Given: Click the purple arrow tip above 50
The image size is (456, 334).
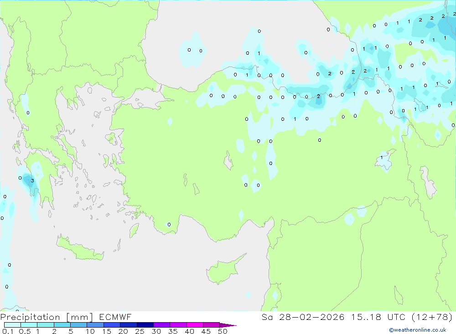Looking at the screenshot, I should click(x=228, y=325).
